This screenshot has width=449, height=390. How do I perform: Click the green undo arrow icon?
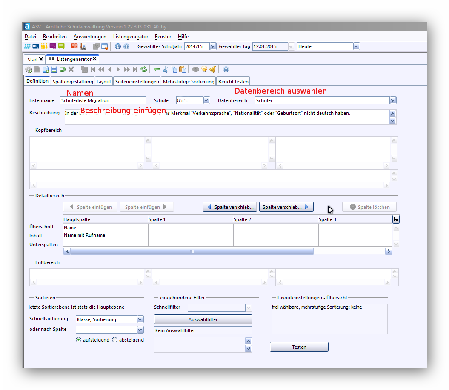tap(63, 69)
